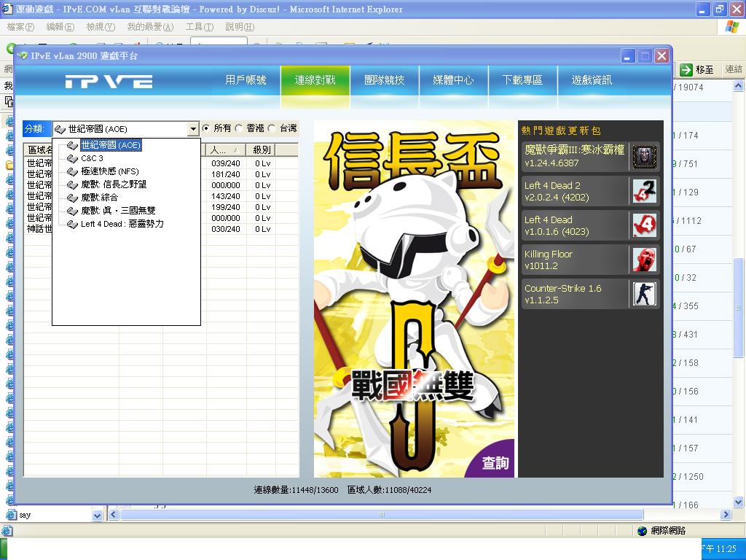This screenshot has width=746, height=560.
Task: Click the IE horizontal scrollbar right arrow
Action: (726, 515)
